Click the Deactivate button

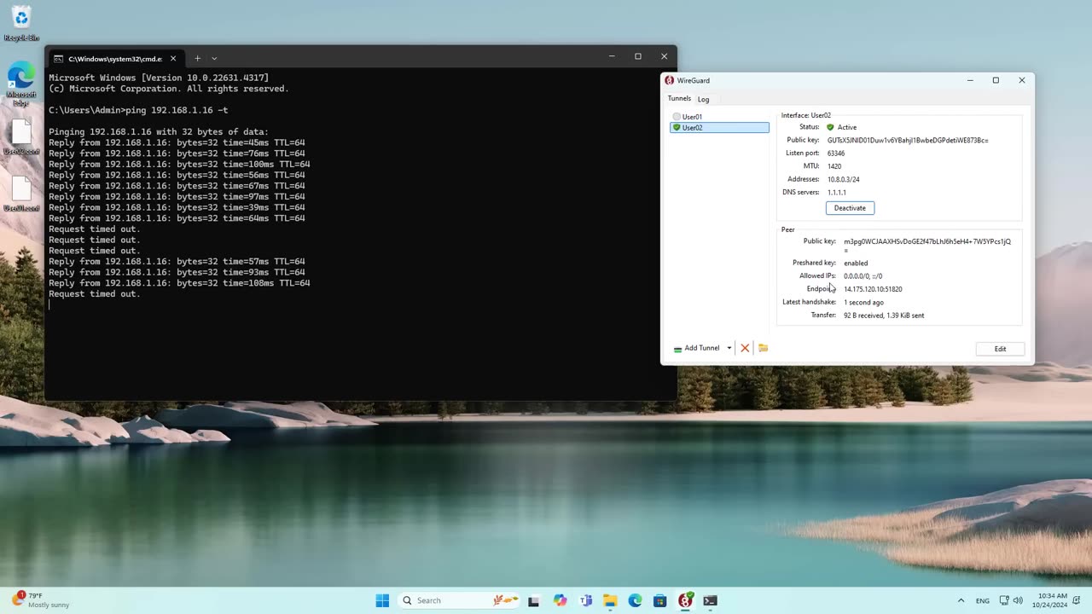click(x=850, y=208)
